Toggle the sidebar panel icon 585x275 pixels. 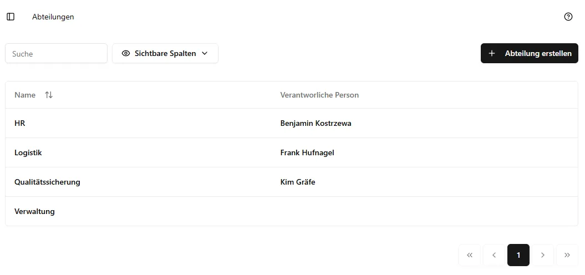tap(11, 17)
